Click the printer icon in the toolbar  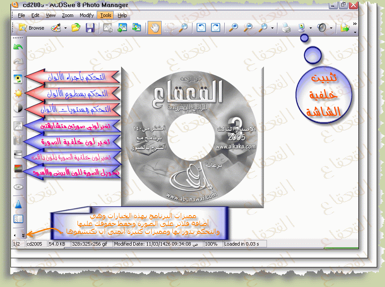[286, 28]
